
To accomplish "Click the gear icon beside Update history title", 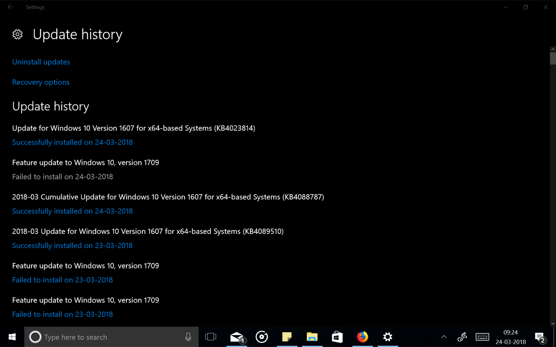I will (x=17, y=34).
